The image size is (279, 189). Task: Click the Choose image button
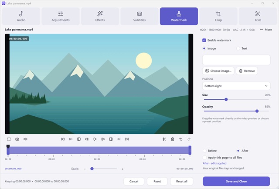tap(218, 71)
